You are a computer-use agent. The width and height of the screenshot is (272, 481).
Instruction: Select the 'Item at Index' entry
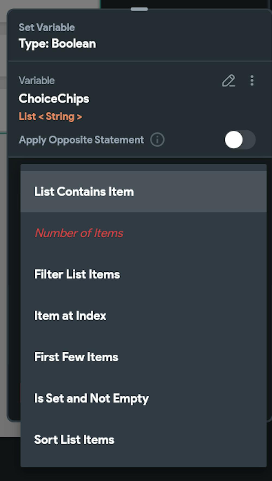point(70,316)
